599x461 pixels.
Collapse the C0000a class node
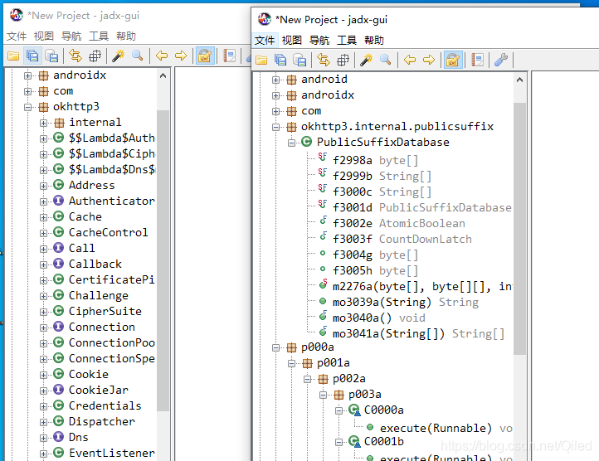coord(338,410)
